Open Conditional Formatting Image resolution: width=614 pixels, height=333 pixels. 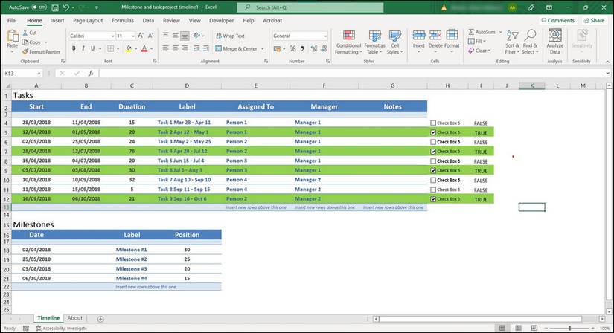tap(348, 42)
